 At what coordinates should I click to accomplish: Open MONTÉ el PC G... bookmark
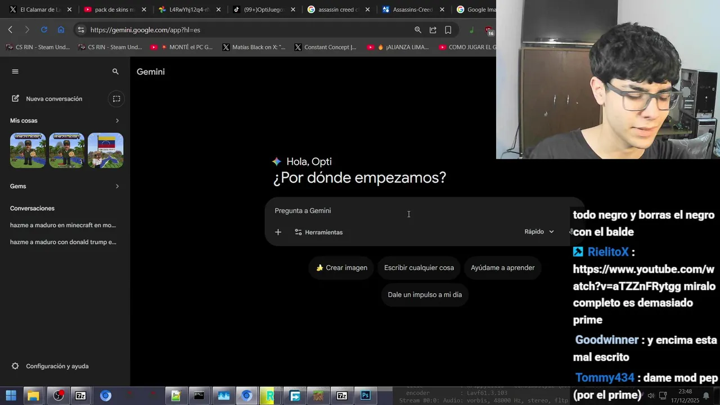click(182, 47)
